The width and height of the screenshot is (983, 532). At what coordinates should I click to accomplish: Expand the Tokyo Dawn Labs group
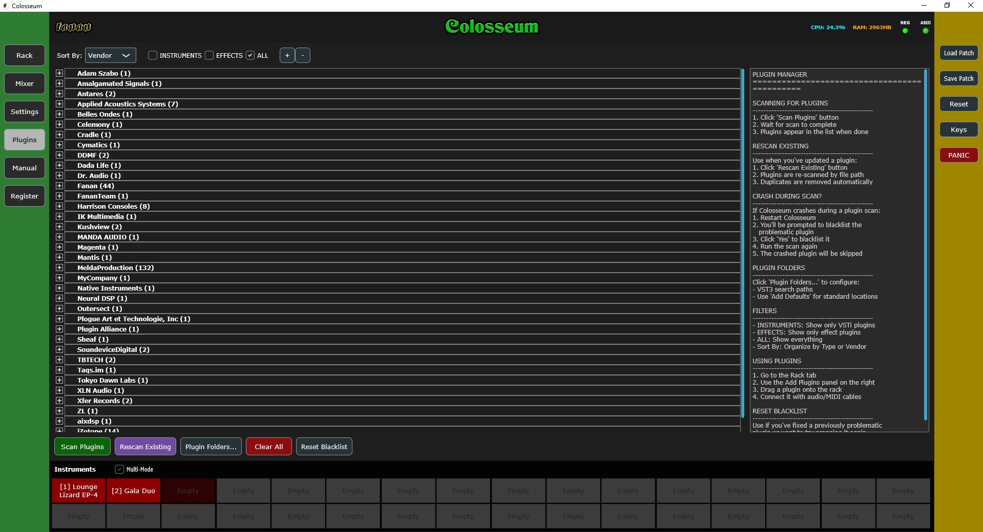click(x=59, y=380)
